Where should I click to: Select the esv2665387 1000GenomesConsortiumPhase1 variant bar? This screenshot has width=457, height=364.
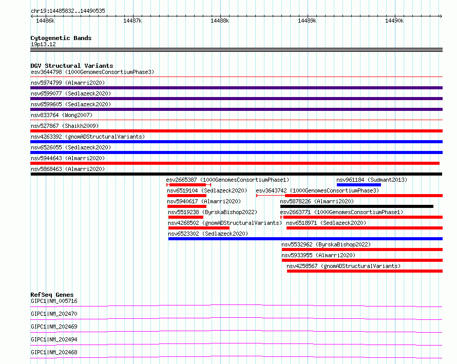click(x=188, y=185)
